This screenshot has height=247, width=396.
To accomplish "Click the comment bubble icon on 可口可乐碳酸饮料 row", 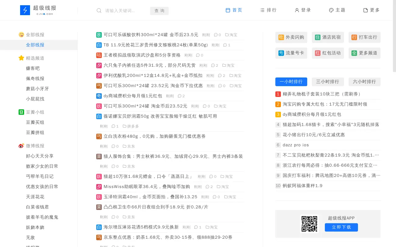I will pos(216,35).
